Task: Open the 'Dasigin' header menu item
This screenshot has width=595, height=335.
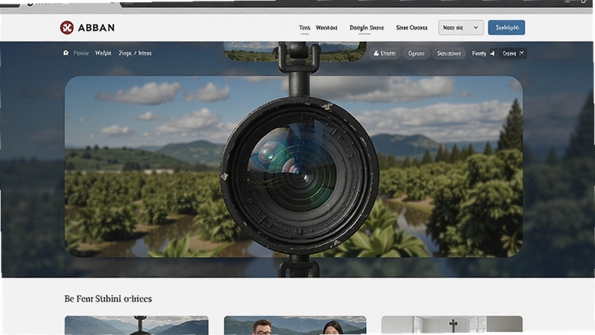Action: coord(367,28)
